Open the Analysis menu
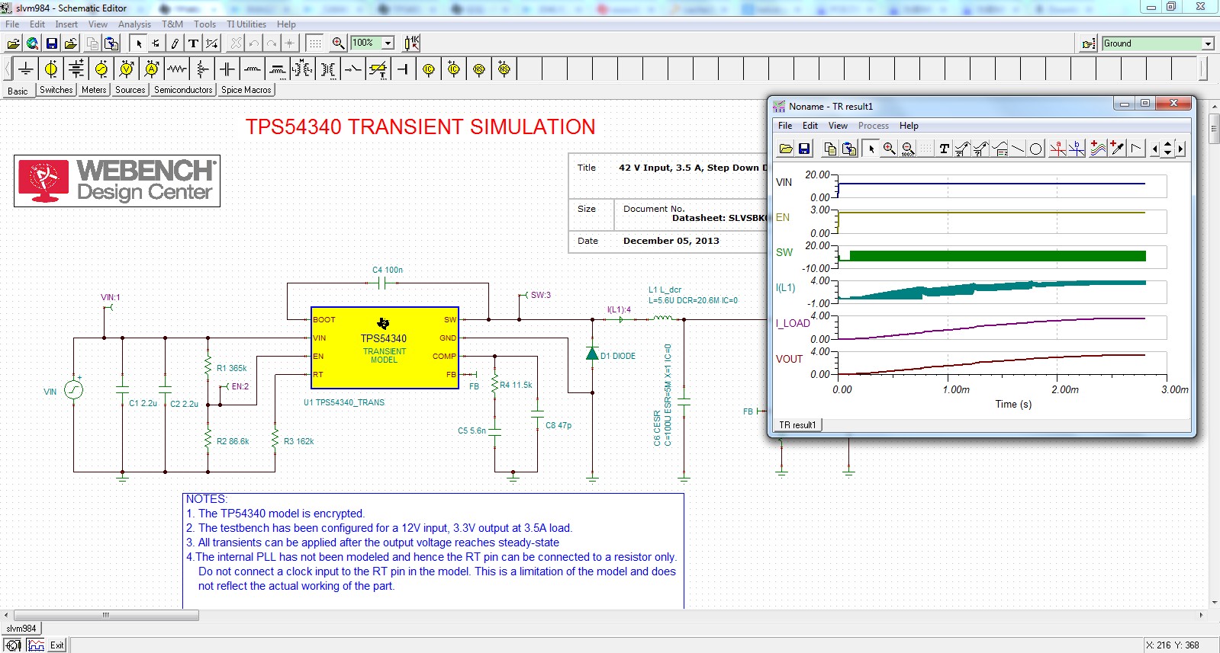 (x=134, y=24)
